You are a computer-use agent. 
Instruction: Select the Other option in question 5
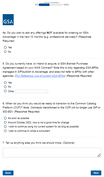click(x=5, y=91)
